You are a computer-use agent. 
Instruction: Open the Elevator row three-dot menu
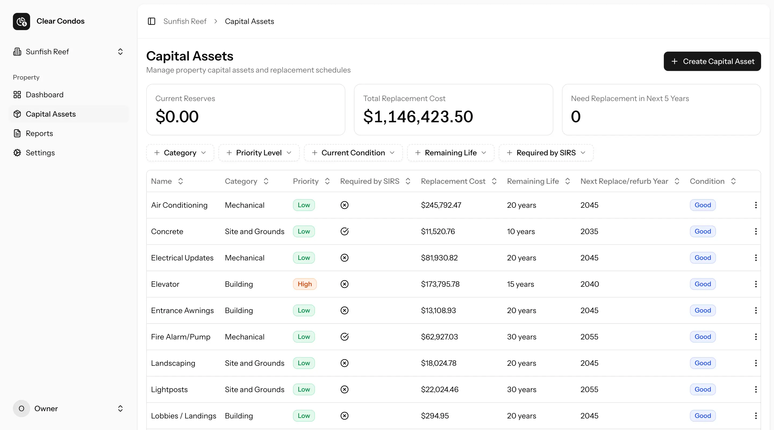[756, 284]
